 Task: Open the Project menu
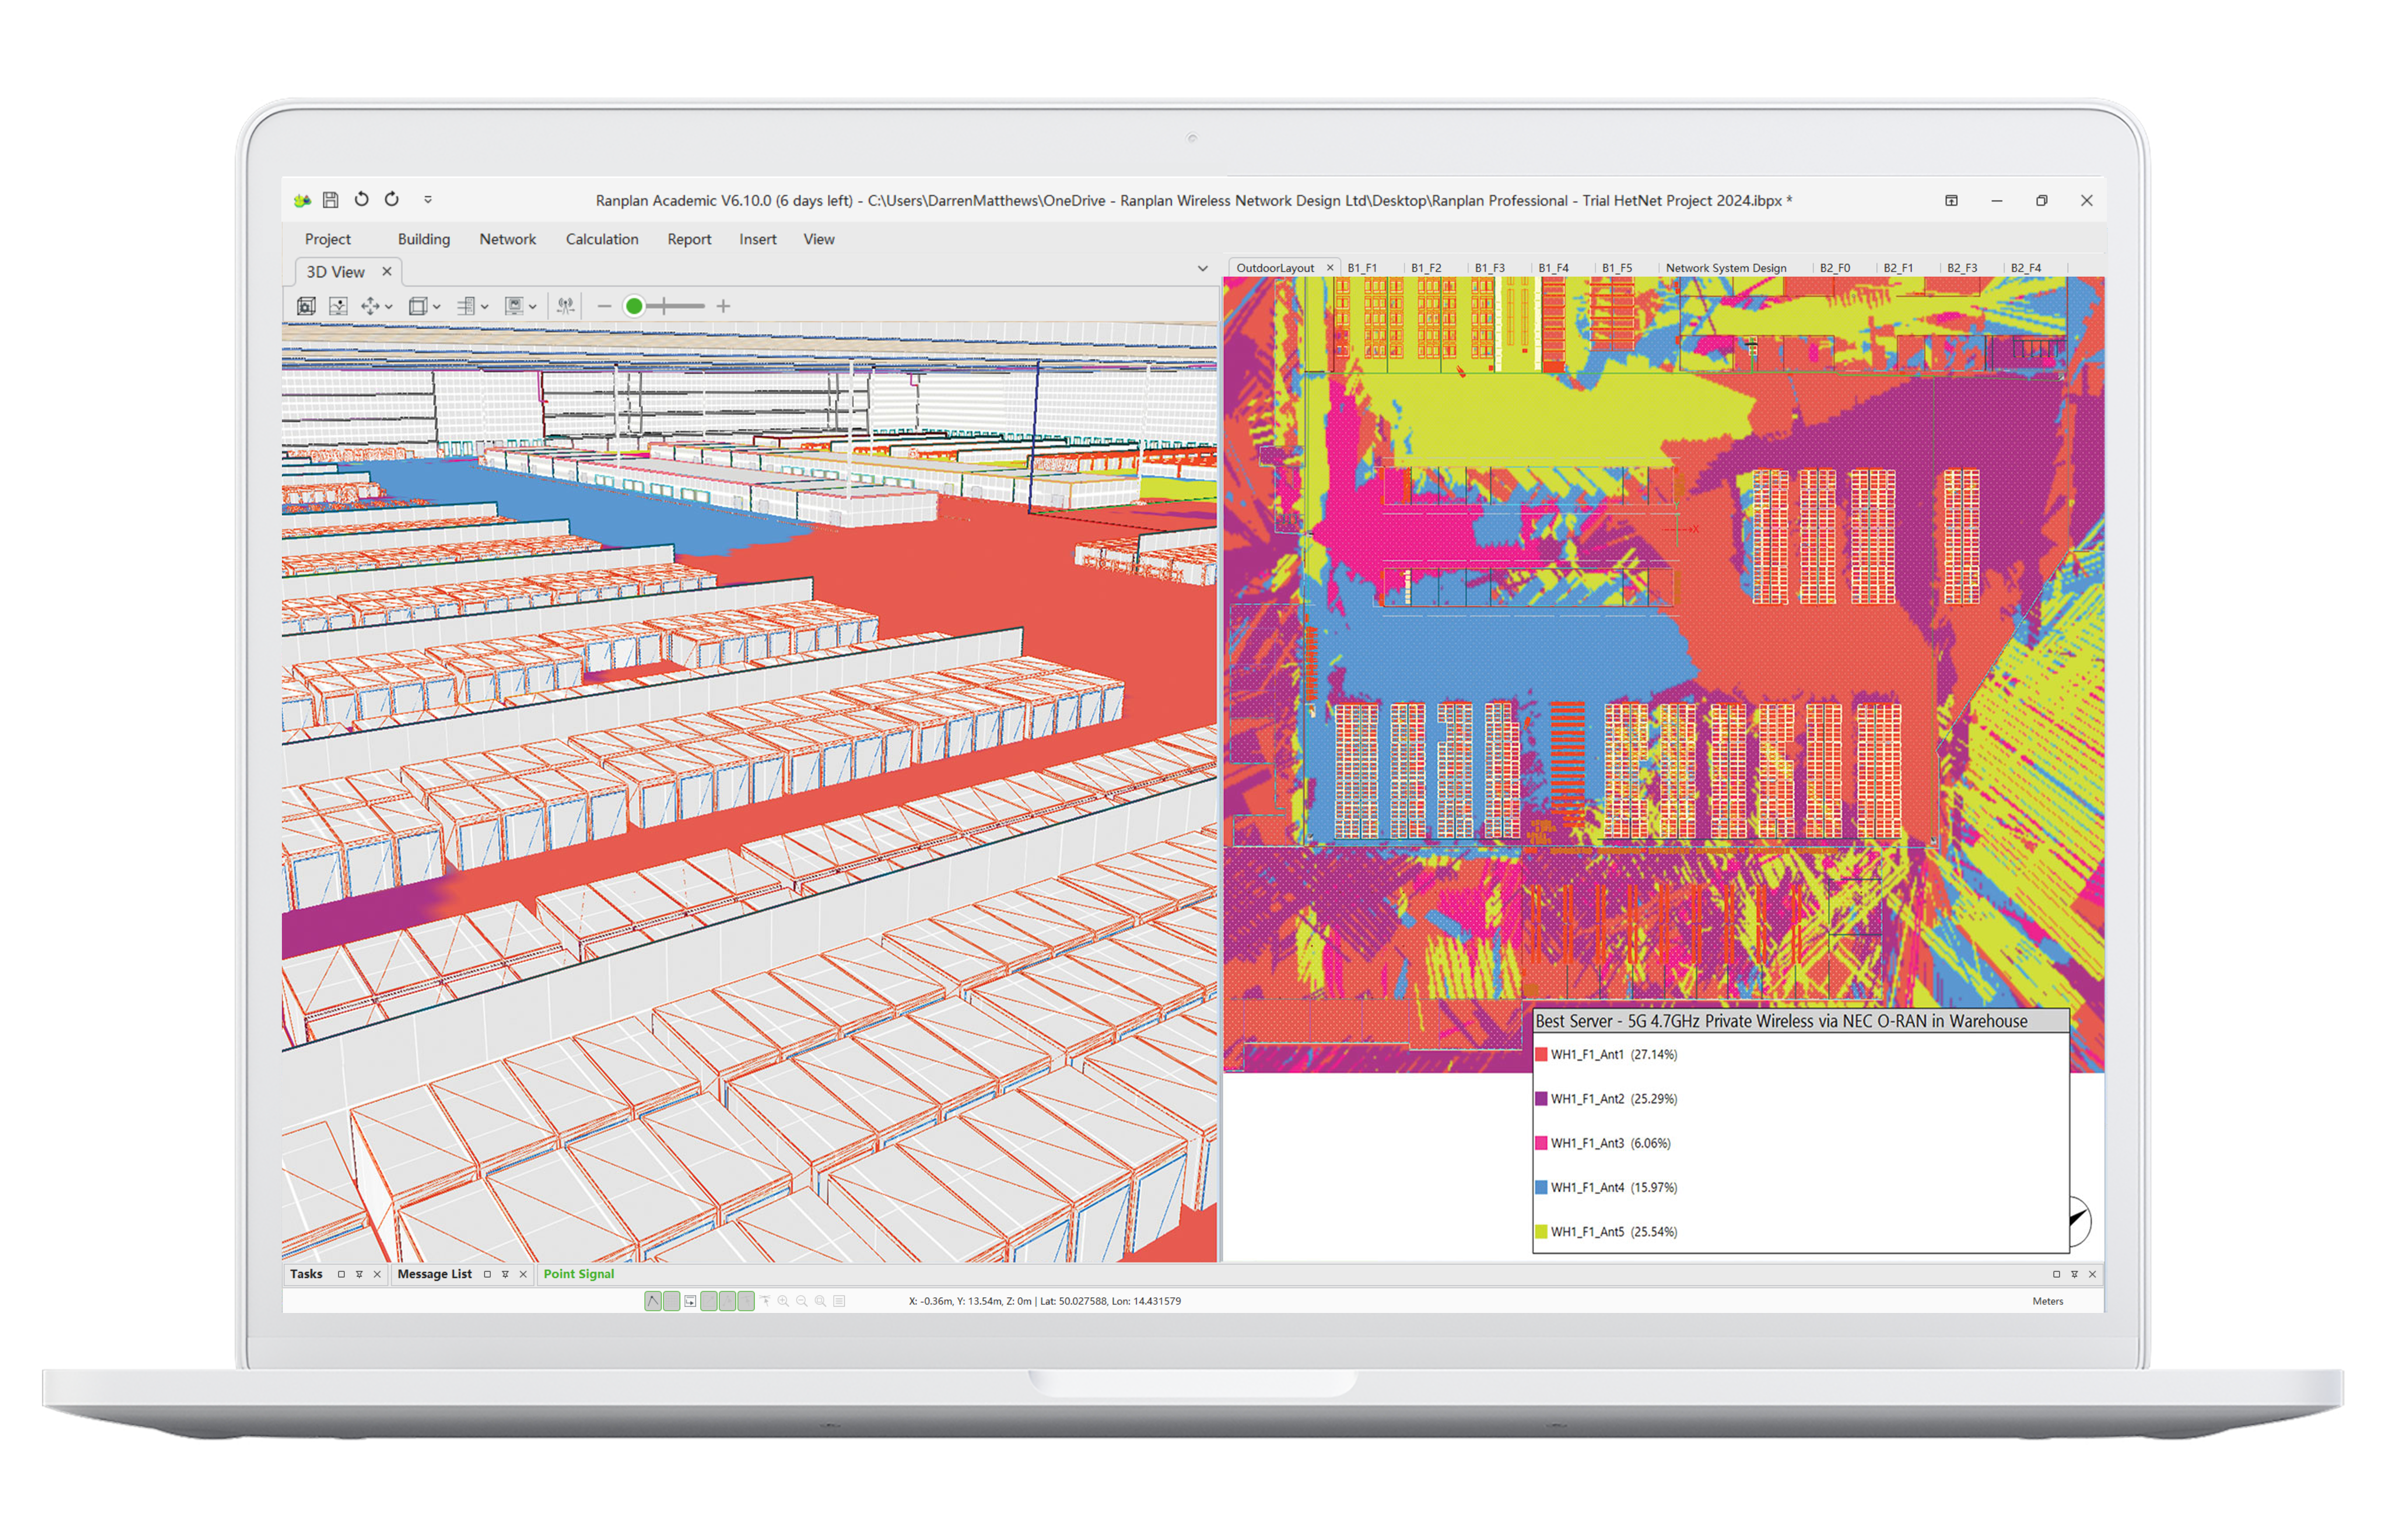328,239
